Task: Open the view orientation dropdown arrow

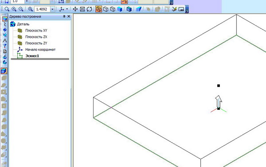Action: click(x=67, y=9)
